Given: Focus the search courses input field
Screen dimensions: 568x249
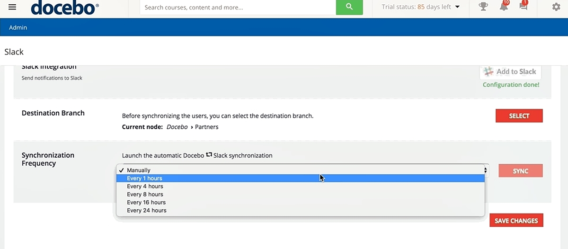Looking at the screenshot, I should pyautogui.click(x=238, y=8).
